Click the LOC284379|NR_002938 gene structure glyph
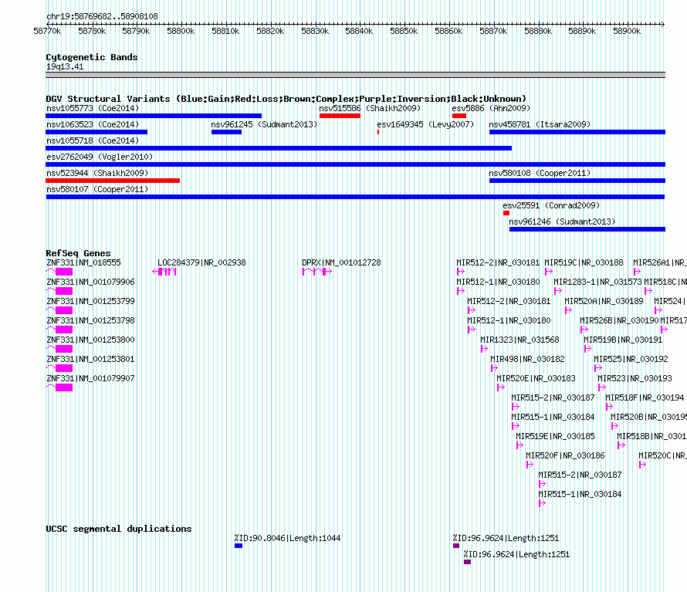Viewport: 687px width, 592px height. (164, 272)
